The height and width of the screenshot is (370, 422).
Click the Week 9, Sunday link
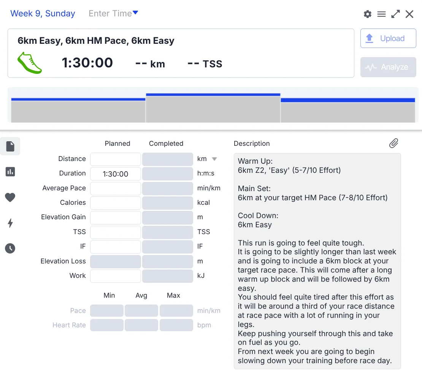click(x=43, y=14)
